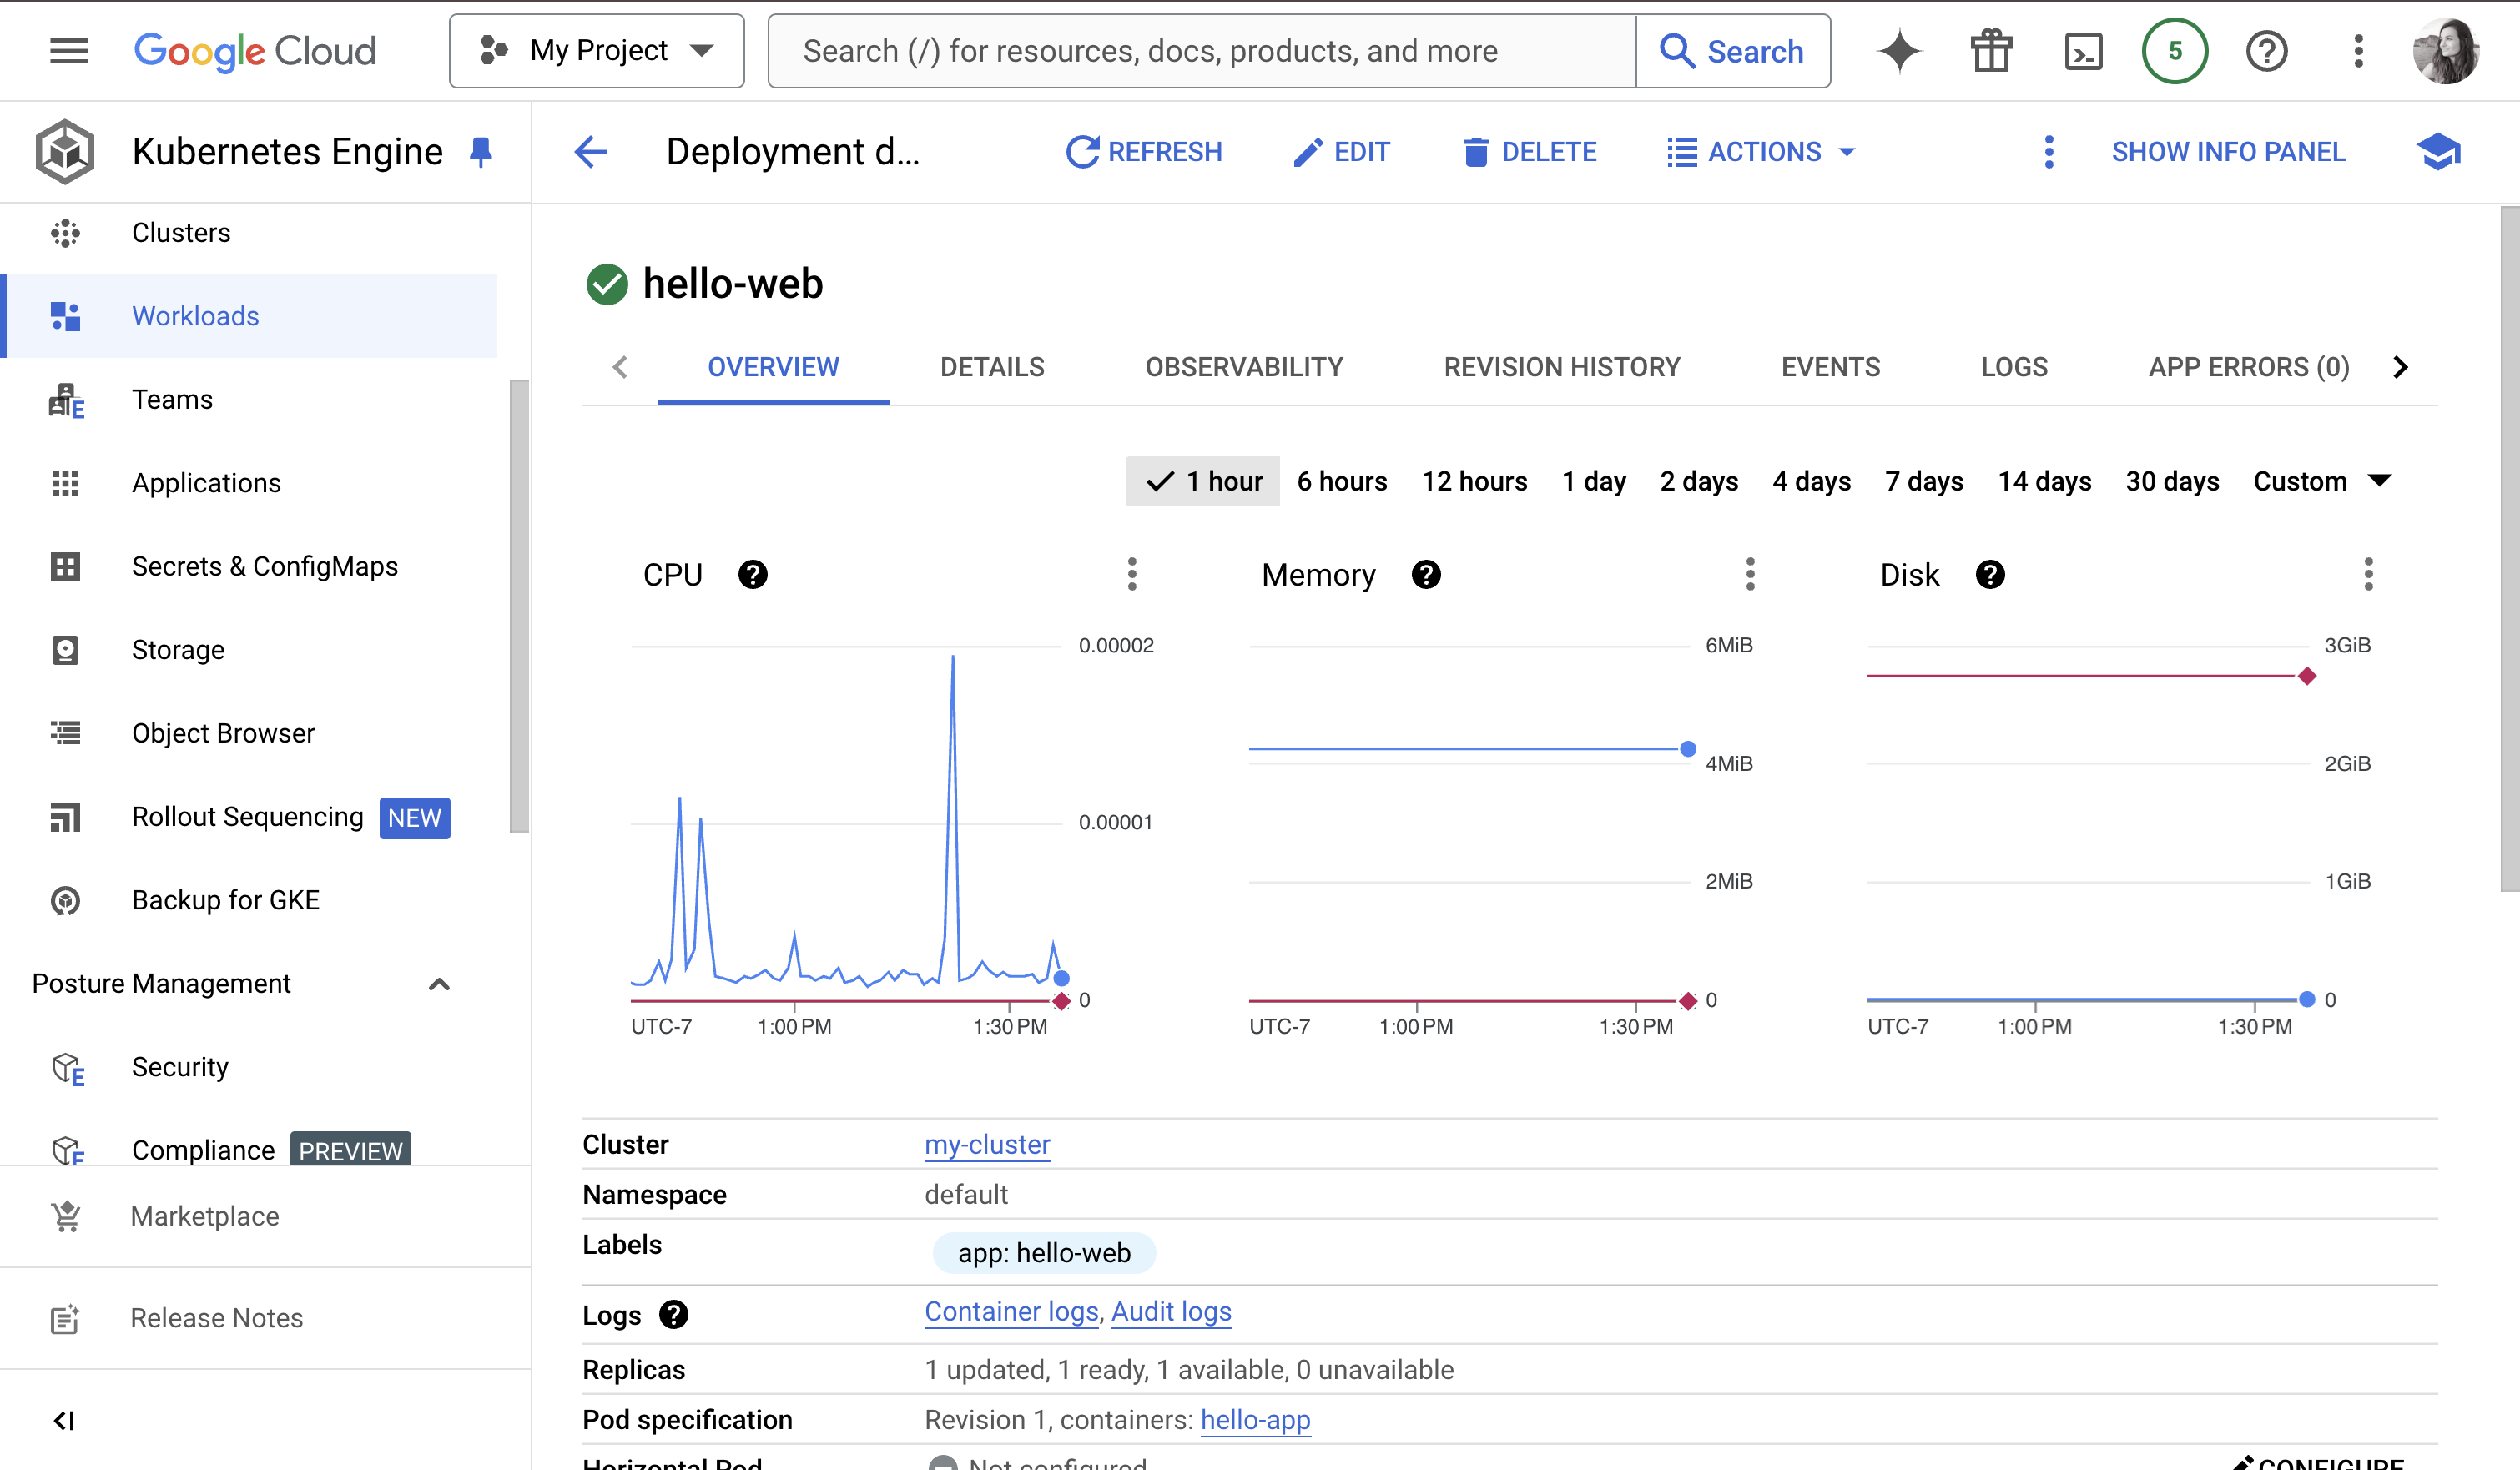The height and width of the screenshot is (1470, 2520).
Task: Select the 1 hour time range
Action: pyautogui.click(x=1202, y=482)
